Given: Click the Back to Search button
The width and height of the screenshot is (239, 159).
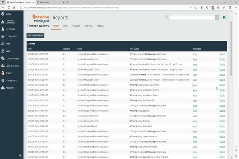Looking at the screenshot, I should 35,35.
